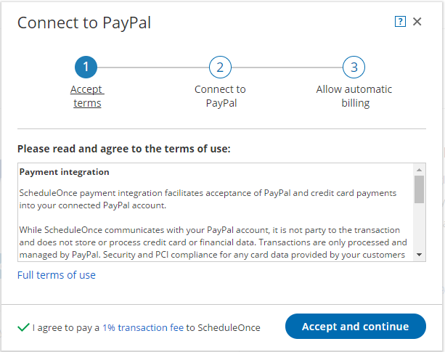The height and width of the screenshot is (352, 445).
Task: Click the Payment integration heading in terms
Action: [x=65, y=173]
